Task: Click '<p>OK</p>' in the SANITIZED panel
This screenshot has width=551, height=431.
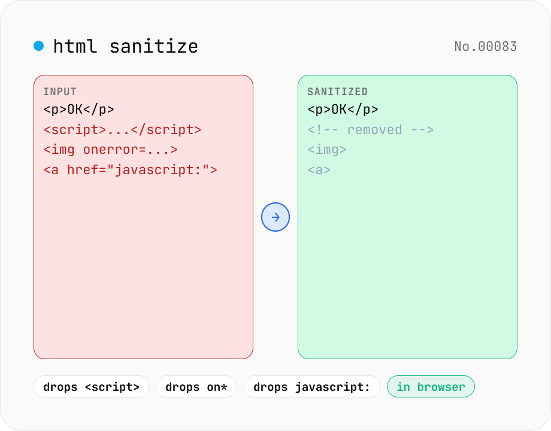Action: 343,109
